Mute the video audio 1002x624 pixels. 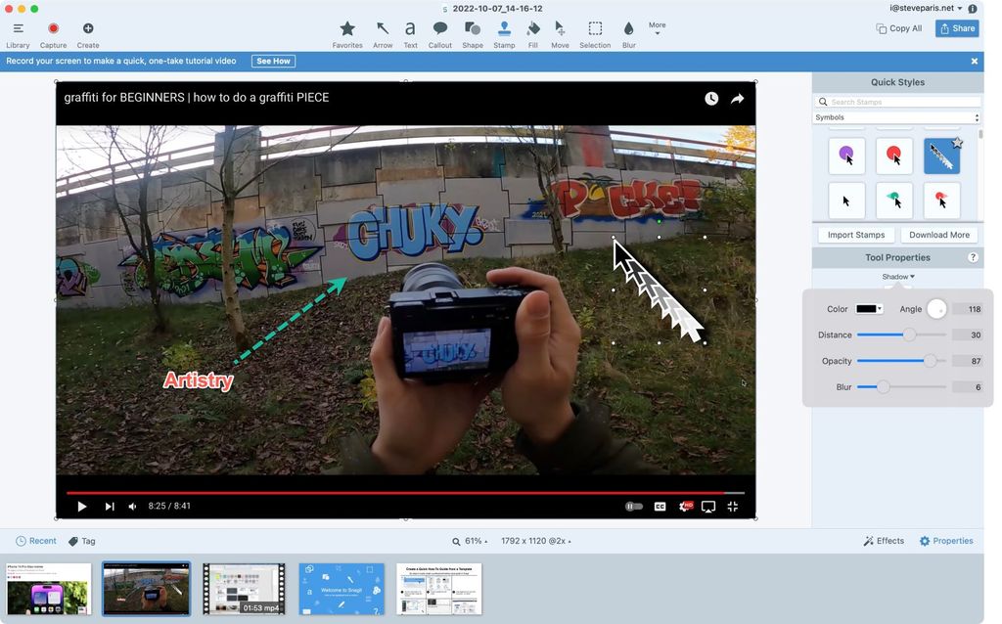pyautogui.click(x=132, y=506)
